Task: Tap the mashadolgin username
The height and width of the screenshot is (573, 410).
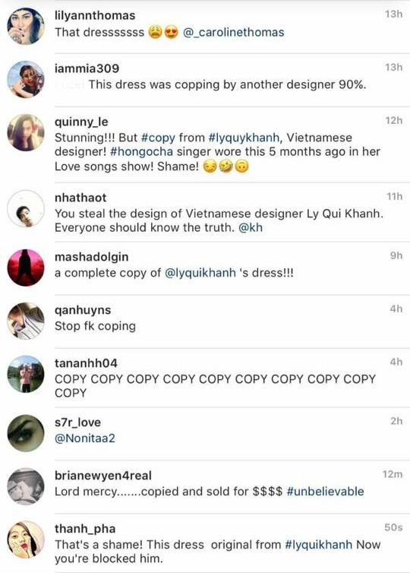Action: (x=91, y=258)
